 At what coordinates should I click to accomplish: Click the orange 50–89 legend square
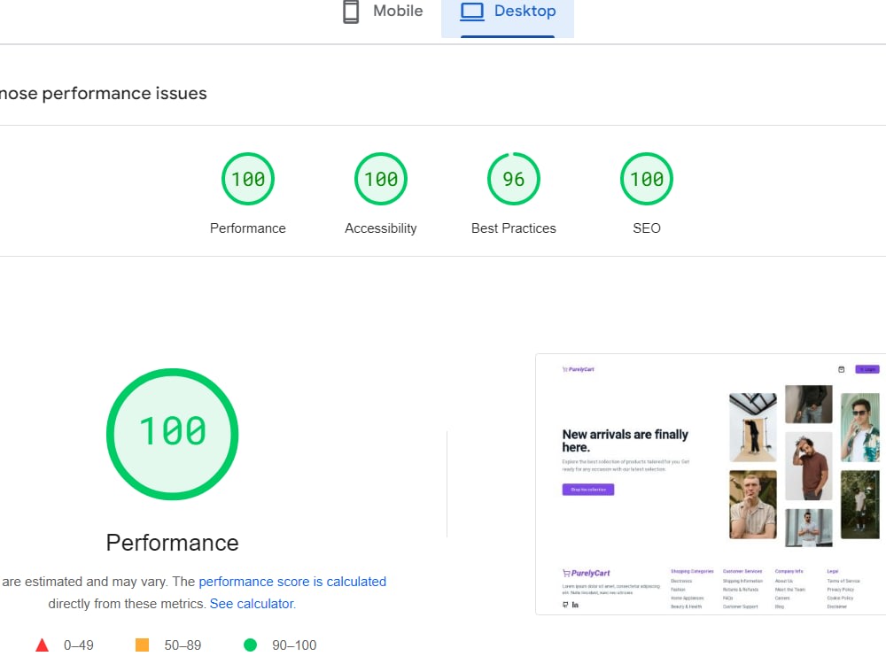pyautogui.click(x=142, y=645)
